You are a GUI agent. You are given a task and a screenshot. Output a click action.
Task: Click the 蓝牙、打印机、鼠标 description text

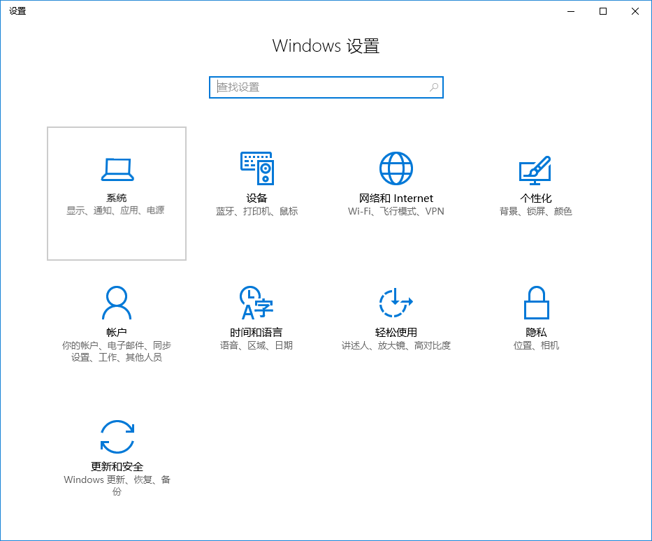click(x=256, y=211)
